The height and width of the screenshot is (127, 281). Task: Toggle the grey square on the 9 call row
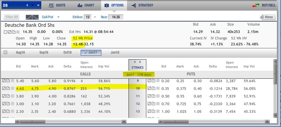point(12,81)
